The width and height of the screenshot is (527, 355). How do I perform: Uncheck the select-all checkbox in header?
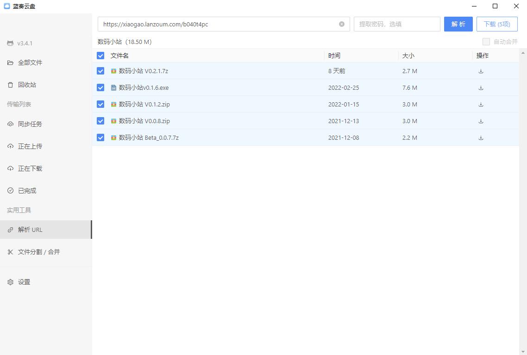[x=100, y=56]
